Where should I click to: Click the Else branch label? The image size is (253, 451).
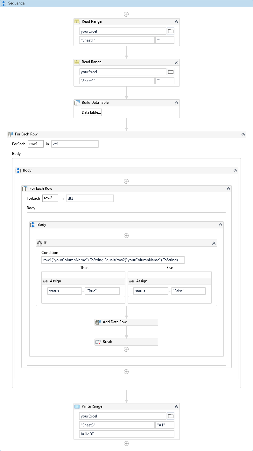tap(170, 268)
